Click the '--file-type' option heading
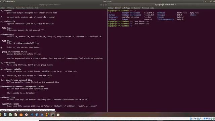 [6, 28]
